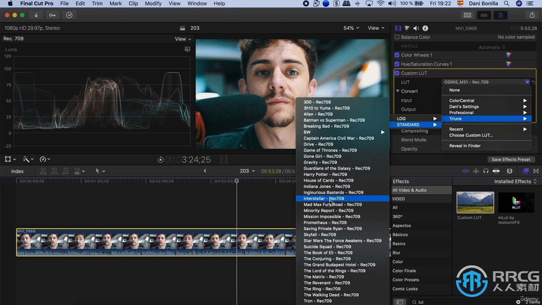The image size is (542, 305).
Task: Toggle solo headphones icon
Action: click(486, 171)
